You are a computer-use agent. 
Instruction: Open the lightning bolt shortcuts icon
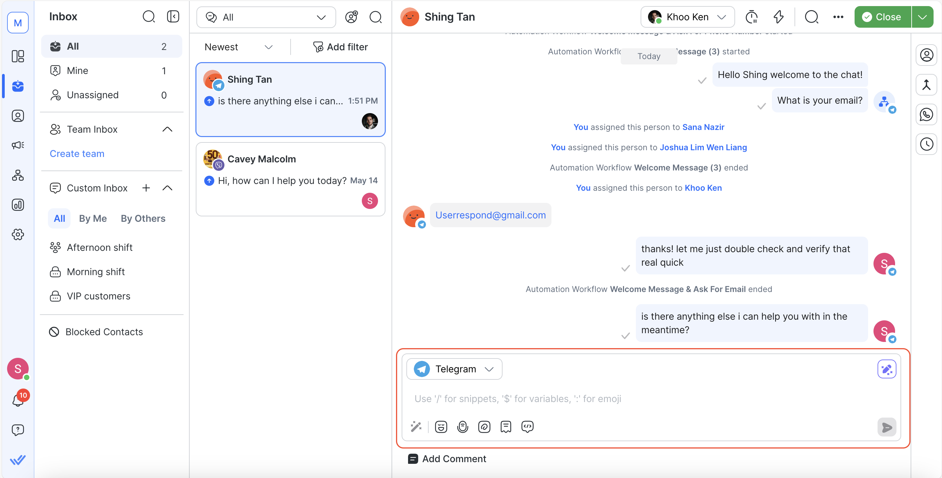coord(778,17)
